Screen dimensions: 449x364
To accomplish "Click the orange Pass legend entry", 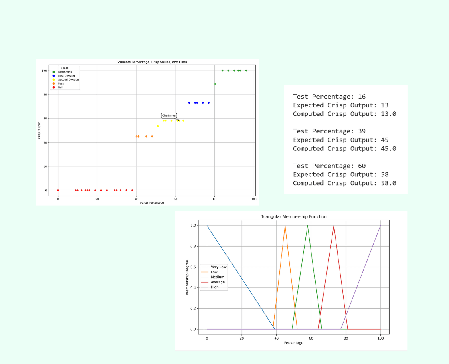I will click(61, 83).
